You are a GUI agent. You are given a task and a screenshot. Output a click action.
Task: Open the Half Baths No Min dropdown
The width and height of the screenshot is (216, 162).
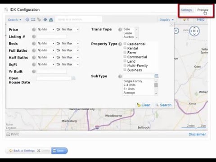(x=46, y=57)
